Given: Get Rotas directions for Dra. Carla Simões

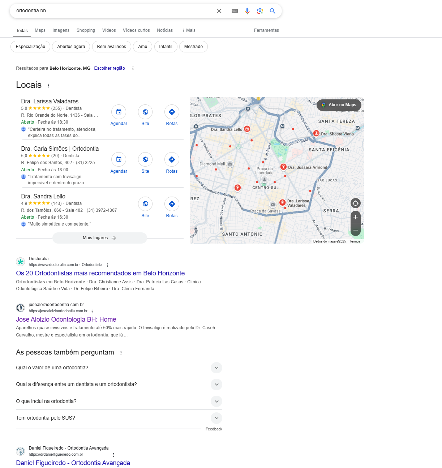Looking at the screenshot, I should 172,159.
